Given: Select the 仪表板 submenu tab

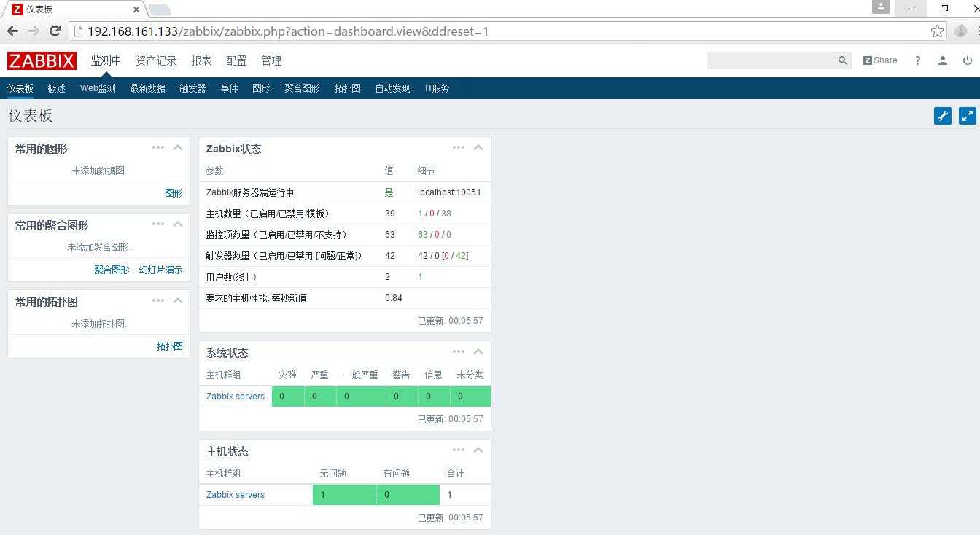Looking at the screenshot, I should point(20,88).
